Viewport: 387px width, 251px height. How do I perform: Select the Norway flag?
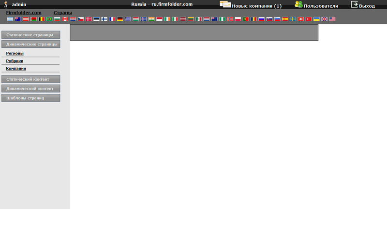click(230, 19)
